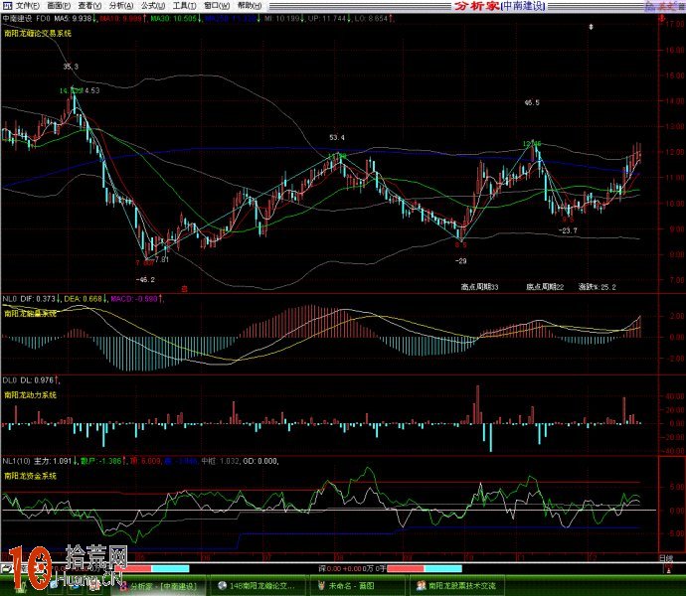Screen dimensions: 686x596
Task: Click the 分析家 logo in the header
Action: (475, 6)
